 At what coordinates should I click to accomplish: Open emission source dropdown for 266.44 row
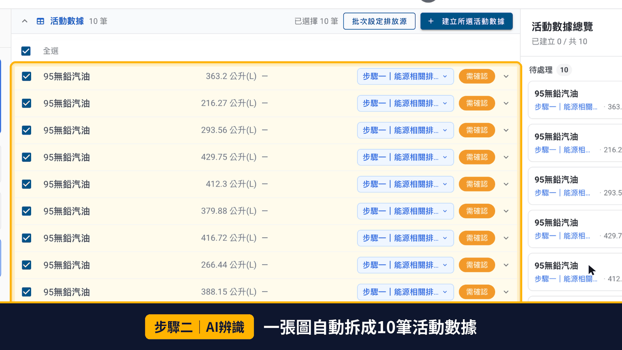405,265
